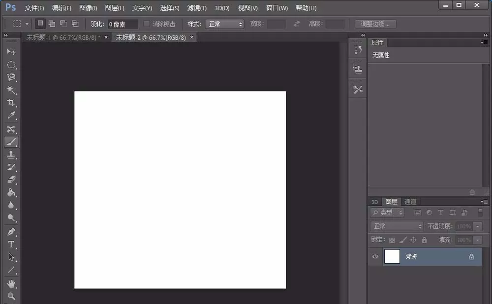The image size is (492, 304).
Task: Open the 类型 layer filter dropdown
Action: pyautogui.click(x=387, y=213)
